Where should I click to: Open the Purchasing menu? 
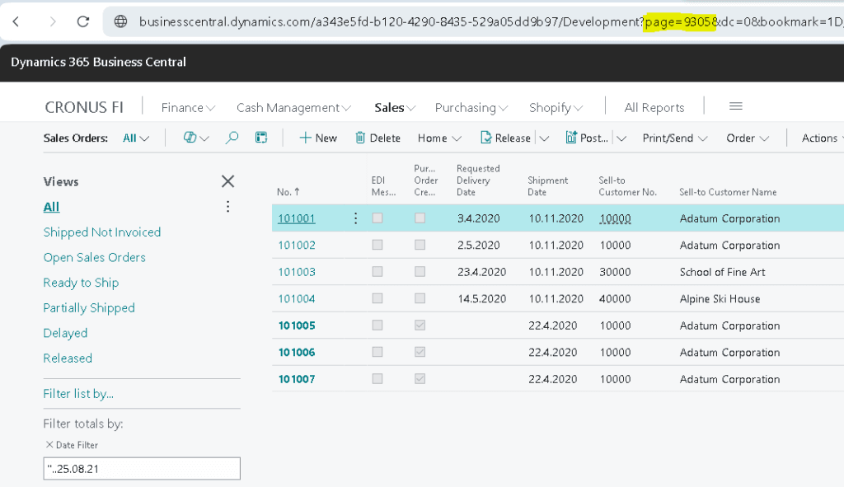(x=471, y=107)
